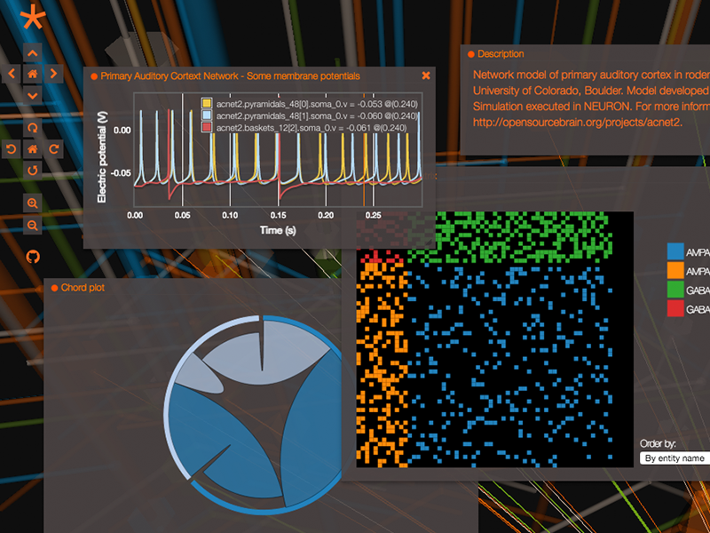Screen dimensions: 710x533
Task: Reset camera position with upper home icon
Action: click(33, 74)
